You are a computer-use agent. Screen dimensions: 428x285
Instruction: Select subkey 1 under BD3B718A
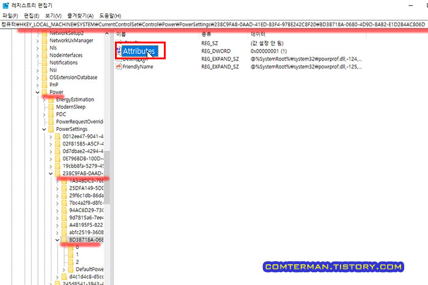77,254
